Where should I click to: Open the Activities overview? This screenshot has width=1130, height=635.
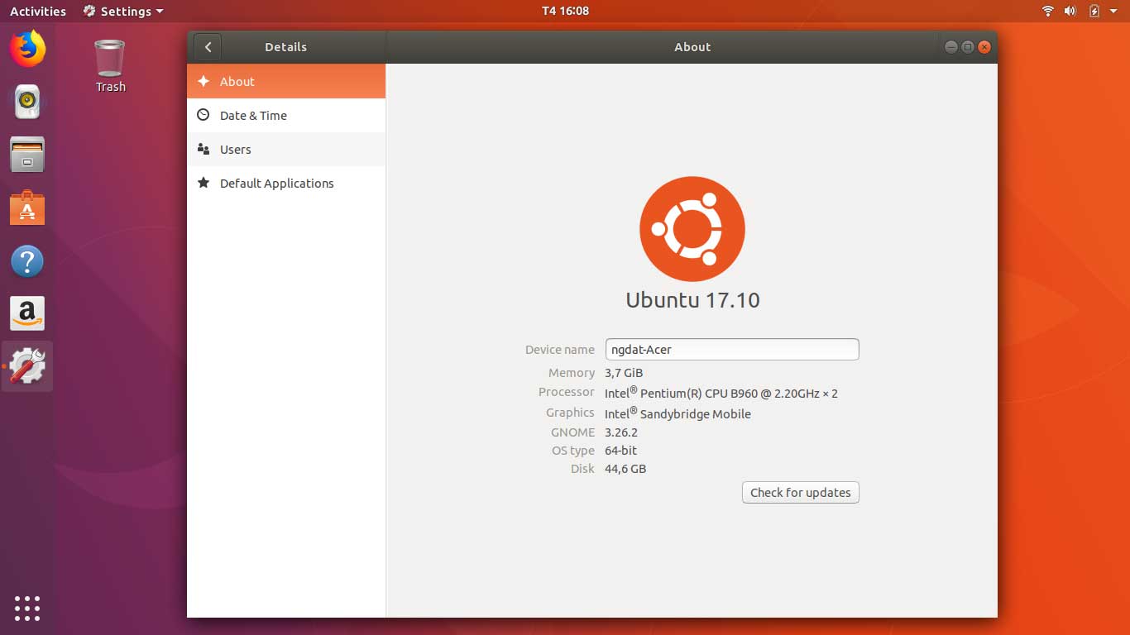pyautogui.click(x=37, y=11)
